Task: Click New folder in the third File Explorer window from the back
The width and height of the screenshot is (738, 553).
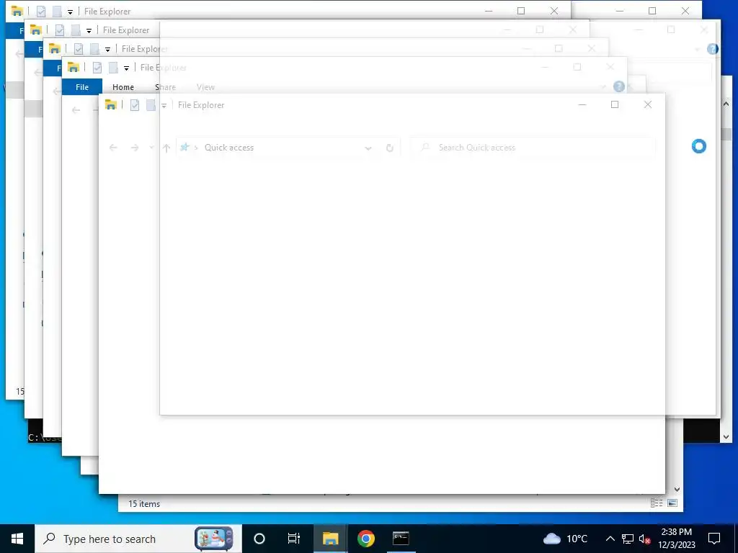Action: point(94,49)
